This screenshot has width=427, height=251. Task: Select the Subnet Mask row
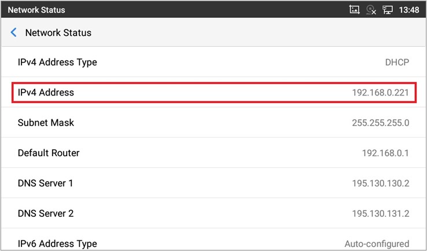coord(213,123)
